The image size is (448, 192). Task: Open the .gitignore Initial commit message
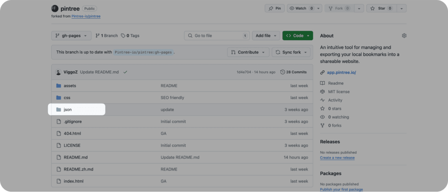click(173, 122)
